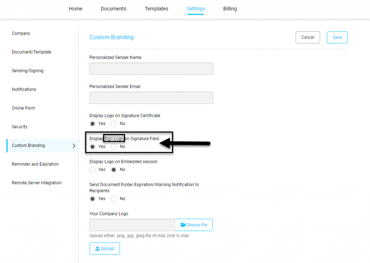Screen dimensions: 370x263
Task: Click the upload size hint text
Action: (139, 236)
